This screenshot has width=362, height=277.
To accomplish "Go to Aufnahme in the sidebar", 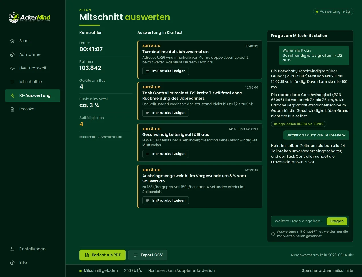I will coord(33,54).
